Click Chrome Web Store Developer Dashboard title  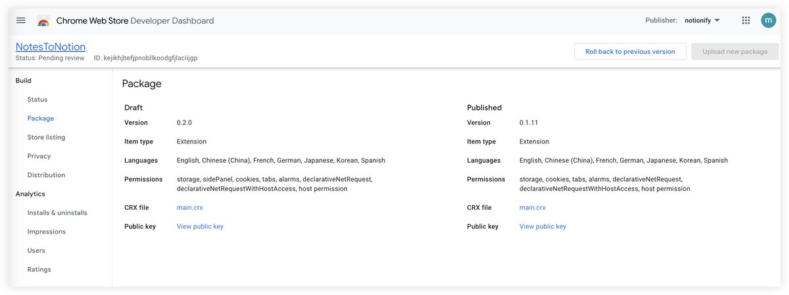pos(135,21)
